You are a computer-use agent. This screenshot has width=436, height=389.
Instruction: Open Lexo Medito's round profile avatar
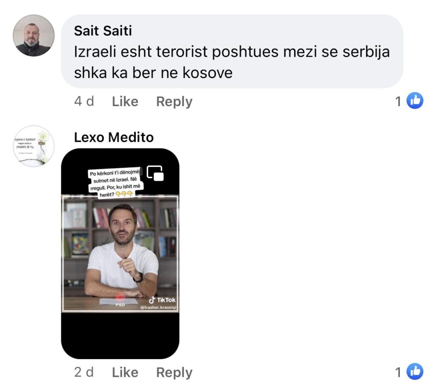34,146
